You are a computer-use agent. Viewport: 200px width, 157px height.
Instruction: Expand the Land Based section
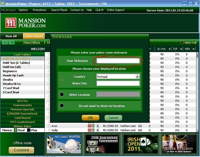(x=22, y=118)
